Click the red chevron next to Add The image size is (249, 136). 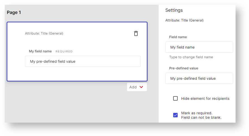coord(141,87)
